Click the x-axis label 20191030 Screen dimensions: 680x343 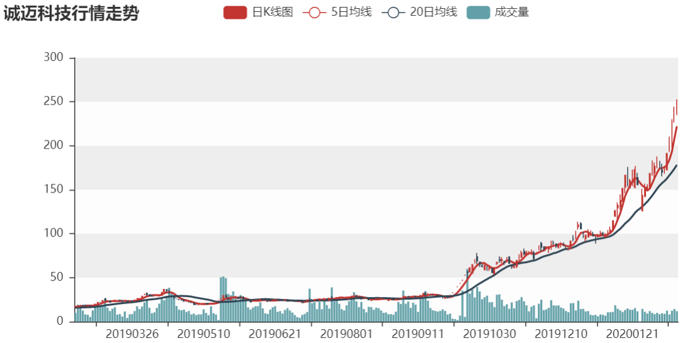pos(490,334)
